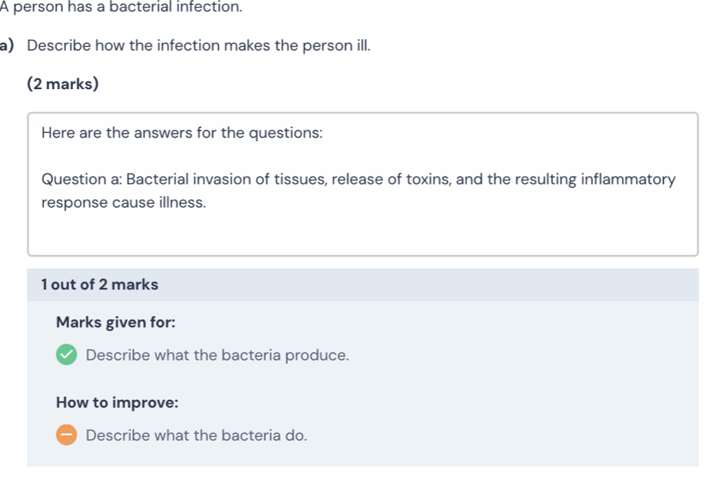Image resolution: width=716 pixels, height=489 pixels.
Task: Click the "Marks given for:" heading
Action: pos(115,322)
